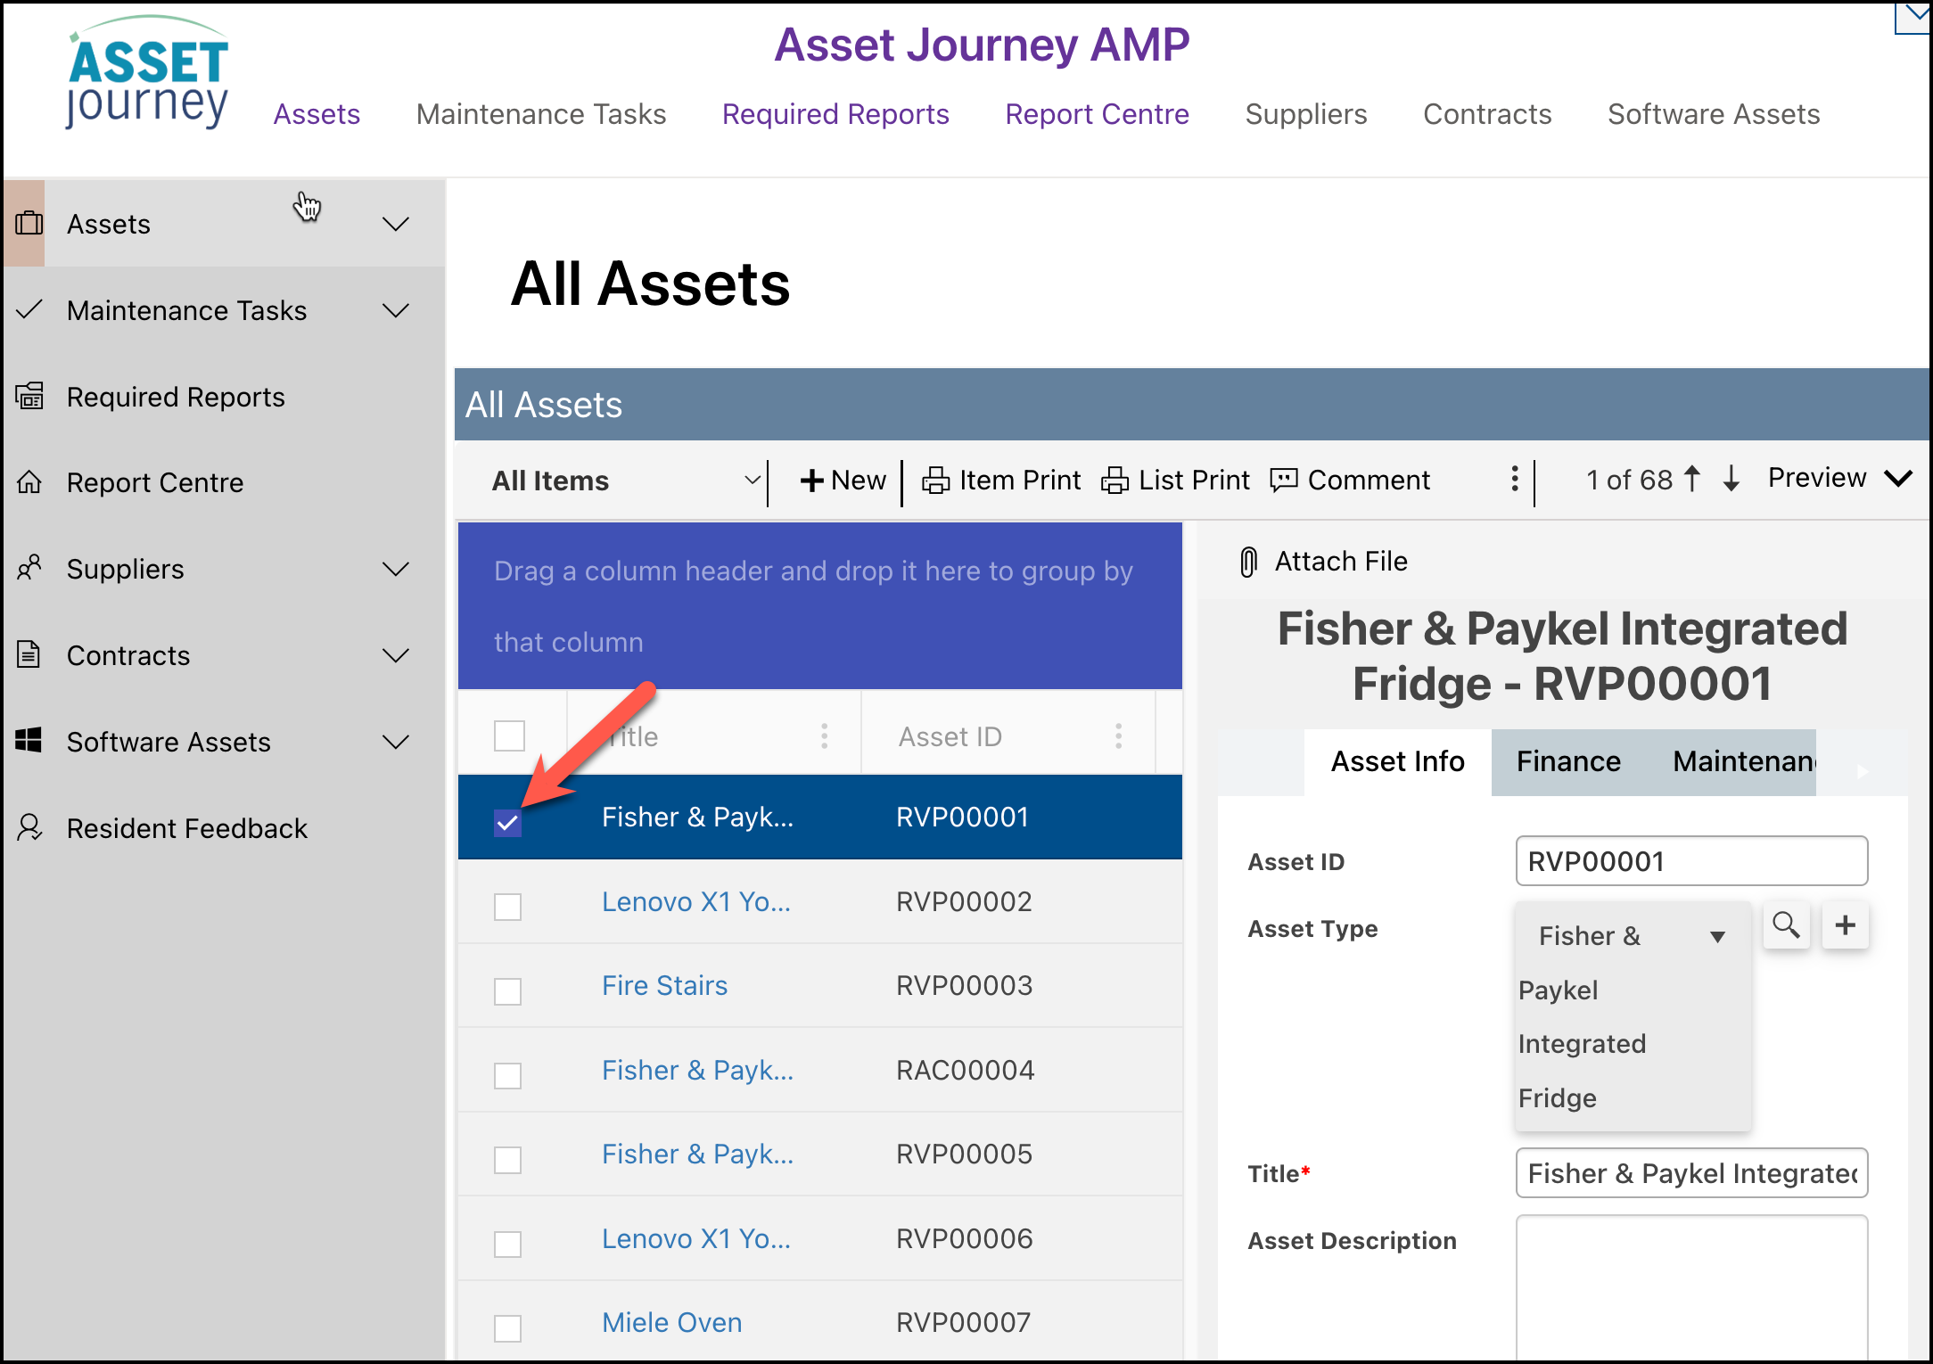Switch to the Asset Info tab

[x=1397, y=761]
